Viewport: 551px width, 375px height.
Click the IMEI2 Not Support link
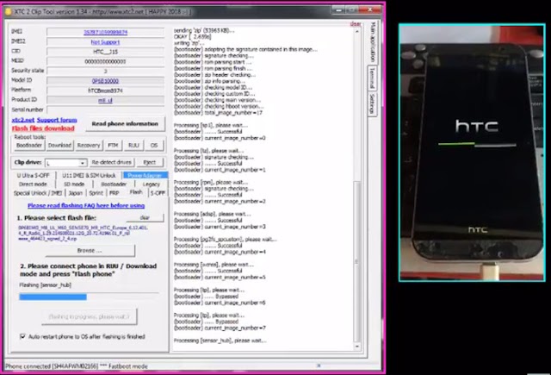coord(105,42)
